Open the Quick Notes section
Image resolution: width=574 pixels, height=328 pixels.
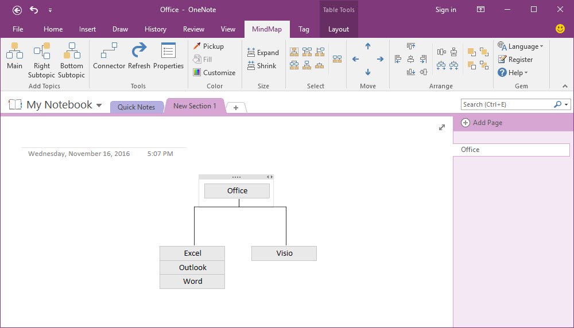(136, 107)
